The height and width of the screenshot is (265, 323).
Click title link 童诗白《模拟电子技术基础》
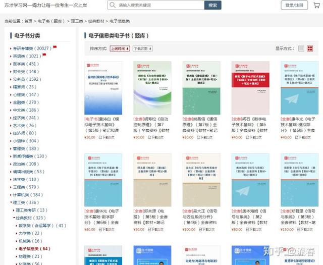[102, 125]
